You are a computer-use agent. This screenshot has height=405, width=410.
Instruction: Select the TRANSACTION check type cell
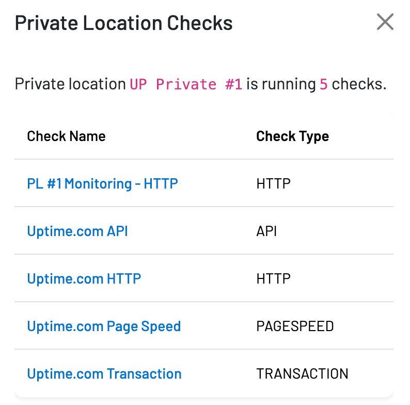tap(302, 373)
